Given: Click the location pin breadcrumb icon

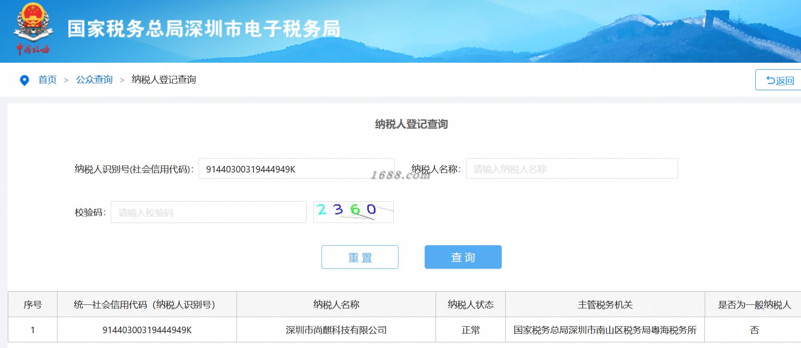Looking at the screenshot, I should click(24, 80).
